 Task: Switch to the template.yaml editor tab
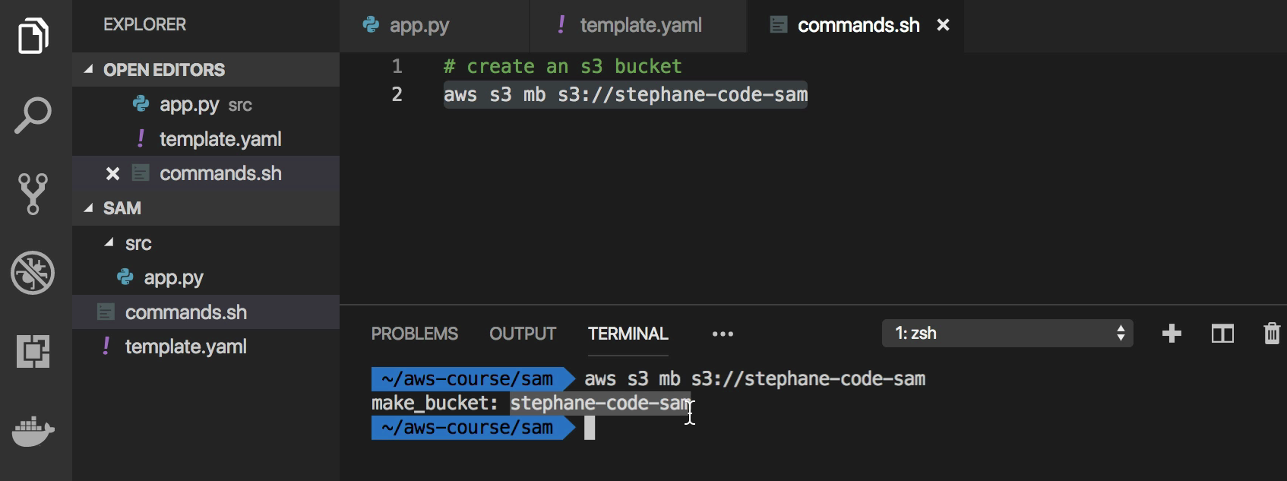(x=638, y=26)
